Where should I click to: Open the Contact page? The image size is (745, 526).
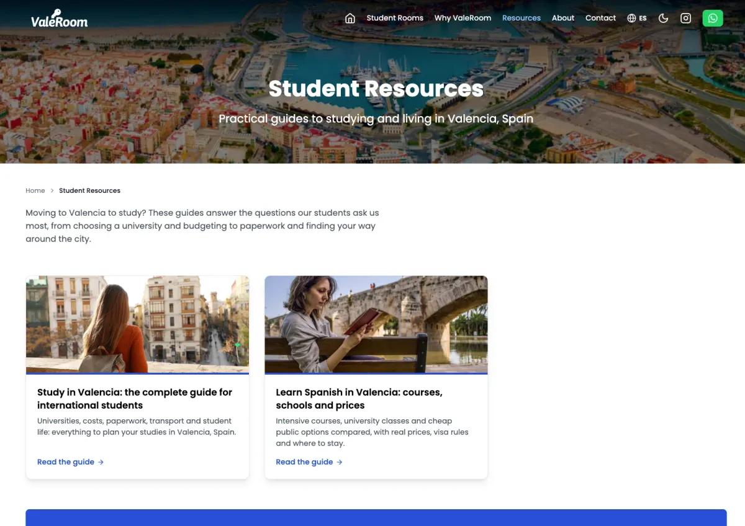pyautogui.click(x=600, y=18)
